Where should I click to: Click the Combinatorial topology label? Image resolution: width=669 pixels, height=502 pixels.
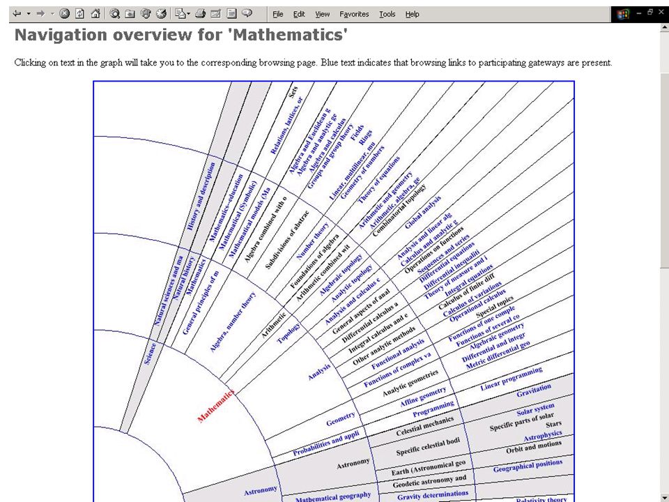399,211
